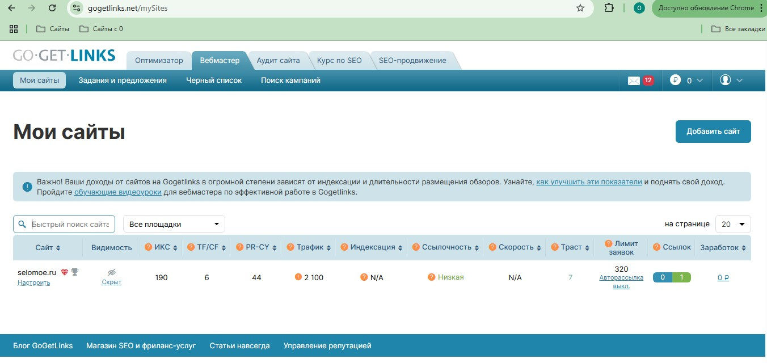Open the Chrome apps grid icon
Viewport: 767px width, 363px height.
pos(14,28)
